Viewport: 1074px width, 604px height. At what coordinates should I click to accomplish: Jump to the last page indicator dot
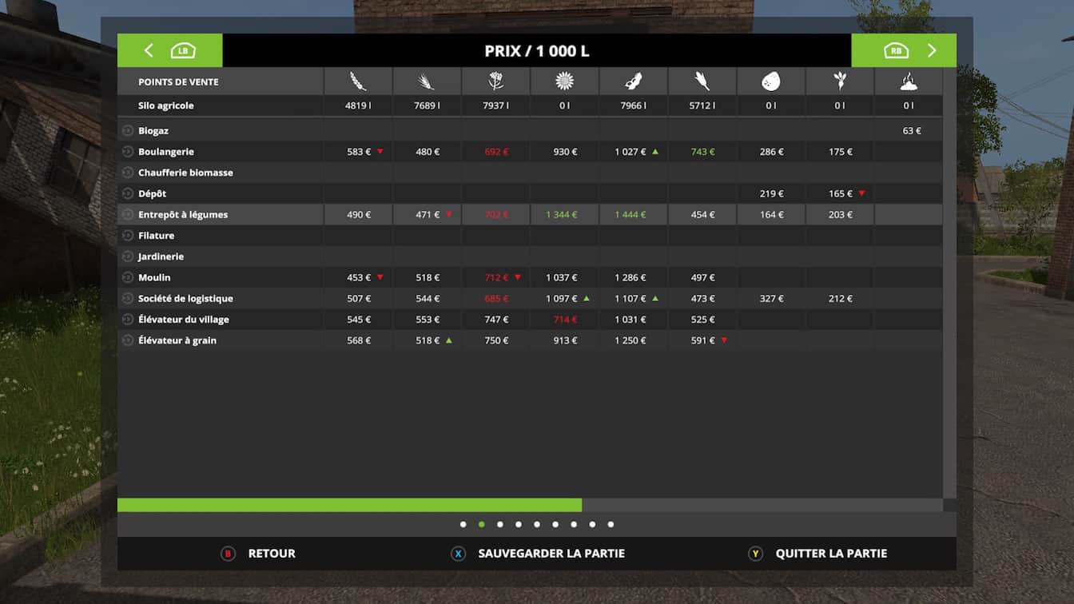point(611,525)
